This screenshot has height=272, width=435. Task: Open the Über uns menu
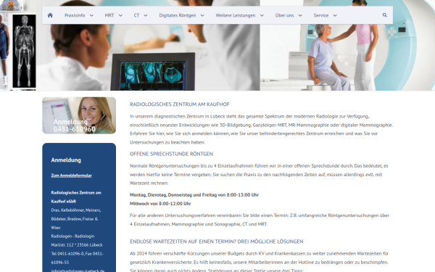click(x=284, y=15)
